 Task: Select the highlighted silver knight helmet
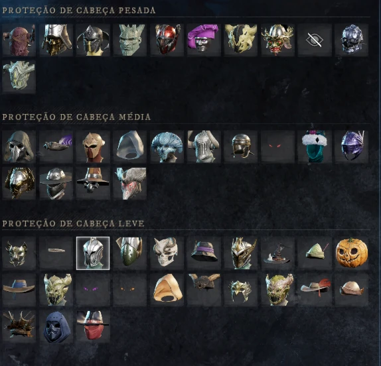pyautogui.click(x=93, y=253)
